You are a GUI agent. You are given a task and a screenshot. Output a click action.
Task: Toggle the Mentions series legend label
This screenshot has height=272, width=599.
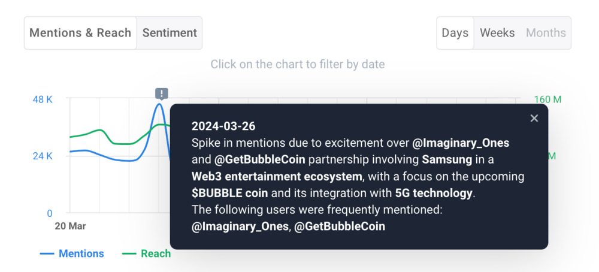(81, 253)
